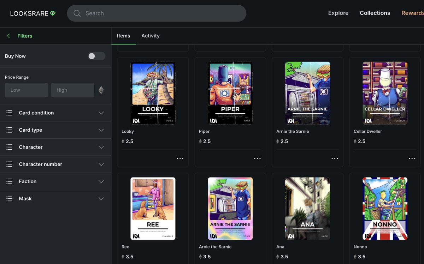Collapse filters with the back arrow
Viewport: 424px width, 264px height.
[x=8, y=36]
